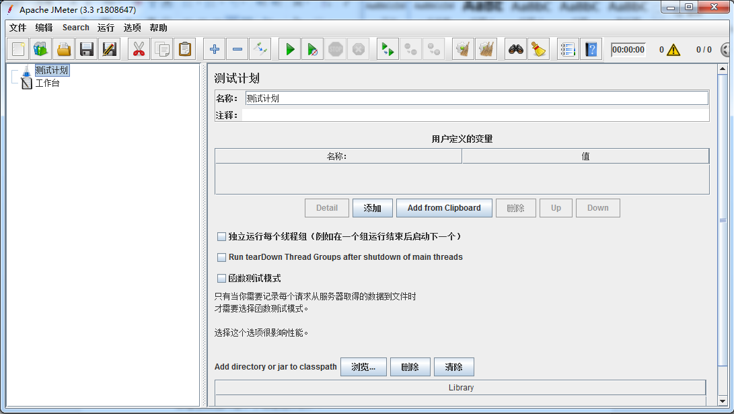Screen dimensions: 734x414
Task: Click the Up button
Action: 556,208
